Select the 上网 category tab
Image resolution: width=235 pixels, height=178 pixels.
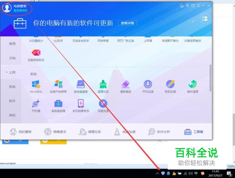pos(12,73)
